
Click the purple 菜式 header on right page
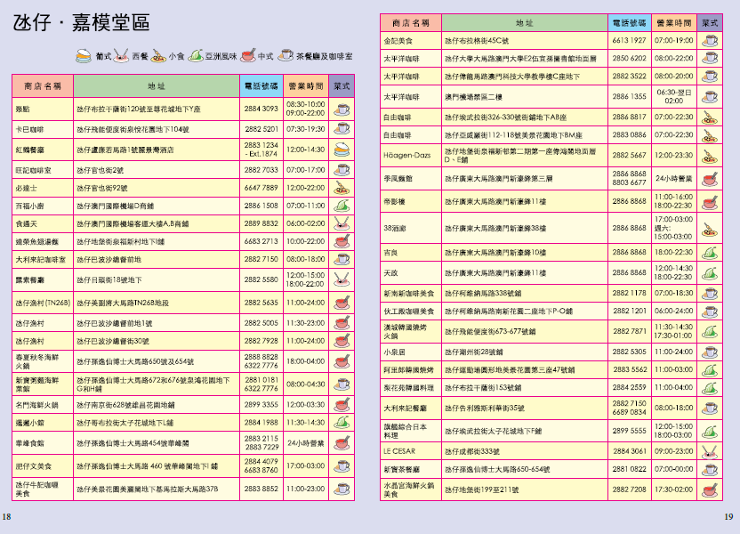[710, 21]
